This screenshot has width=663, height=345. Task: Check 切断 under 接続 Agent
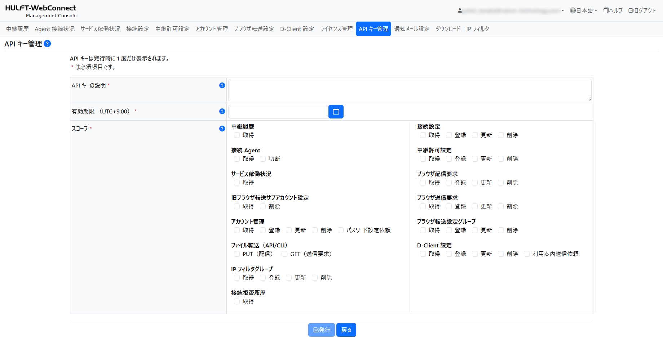point(263,159)
